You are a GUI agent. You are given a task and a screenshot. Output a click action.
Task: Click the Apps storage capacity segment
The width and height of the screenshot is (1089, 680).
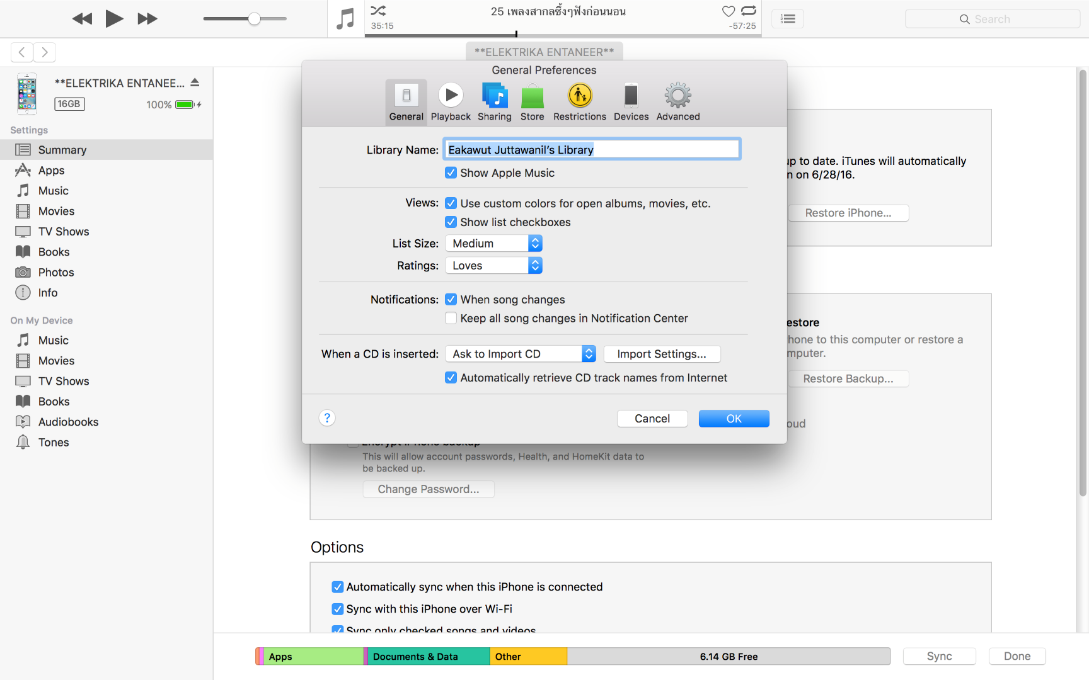(x=314, y=657)
